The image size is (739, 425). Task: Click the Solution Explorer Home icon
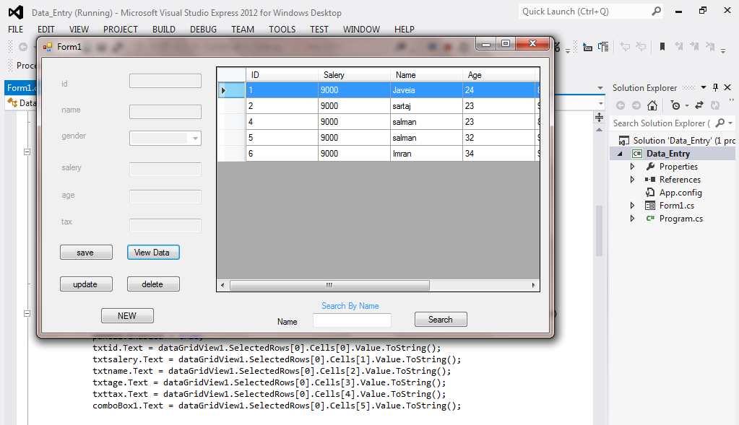(652, 105)
